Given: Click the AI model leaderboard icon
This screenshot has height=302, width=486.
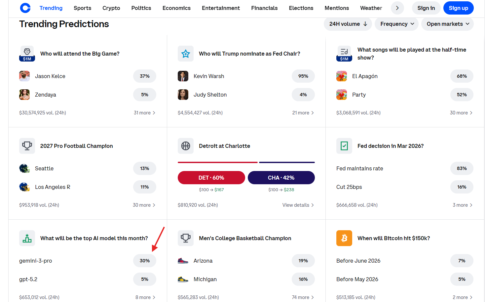Looking at the screenshot, I should [x=27, y=238].
